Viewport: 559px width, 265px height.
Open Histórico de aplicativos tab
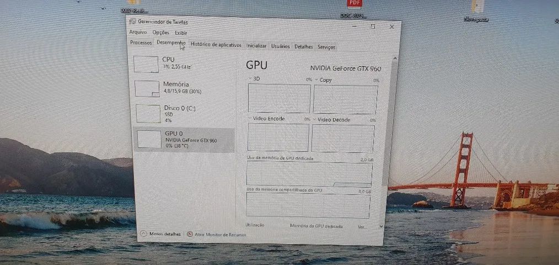[x=216, y=45]
